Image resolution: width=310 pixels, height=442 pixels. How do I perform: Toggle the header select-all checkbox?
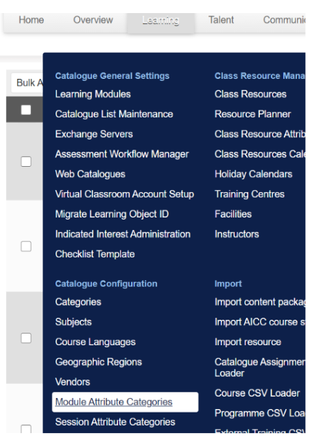[26, 110]
